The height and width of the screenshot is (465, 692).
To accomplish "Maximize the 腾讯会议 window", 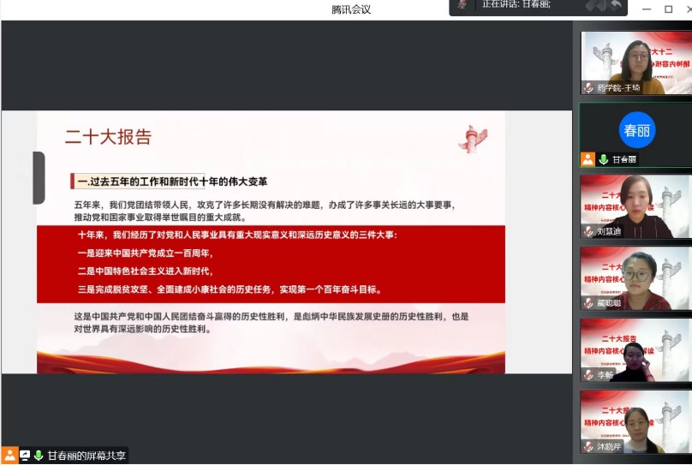I will pos(669,9).
